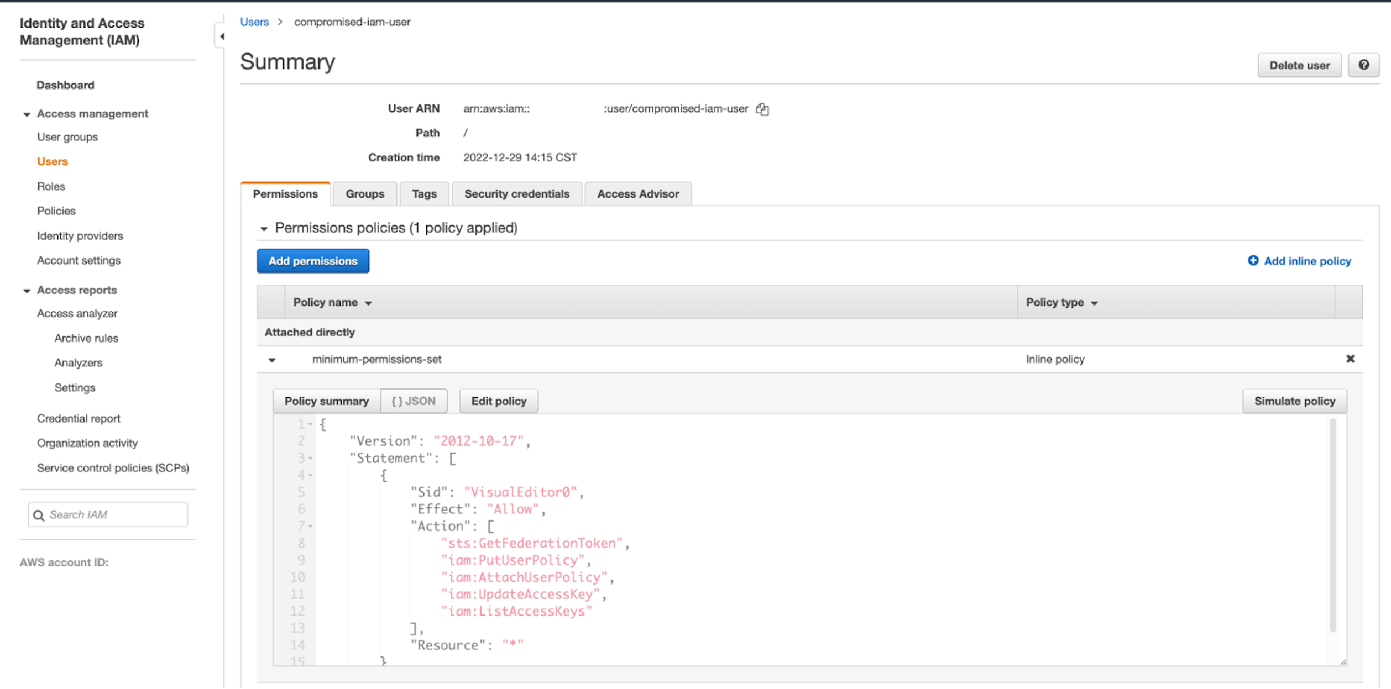Image resolution: width=1391 pixels, height=689 pixels.
Task: Collapse the Access reports section
Action: [27, 291]
